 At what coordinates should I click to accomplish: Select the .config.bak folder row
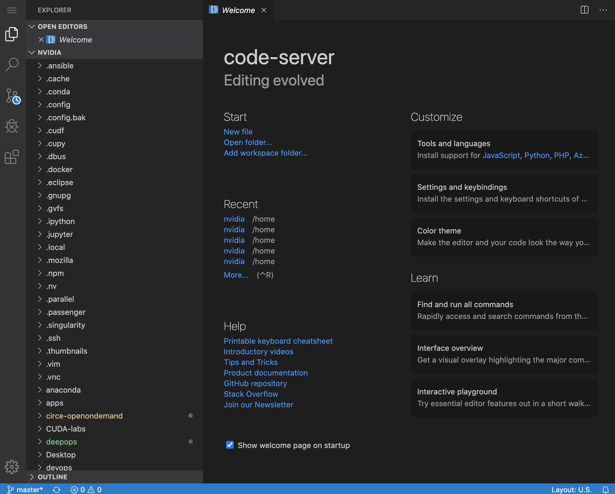click(115, 117)
